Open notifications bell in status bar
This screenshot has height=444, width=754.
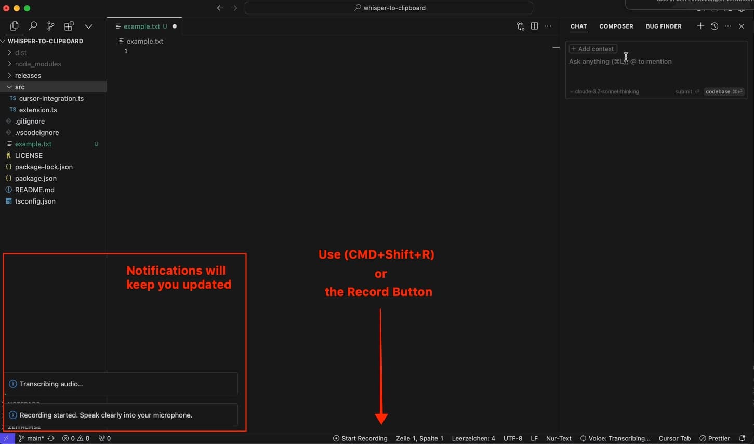743,438
